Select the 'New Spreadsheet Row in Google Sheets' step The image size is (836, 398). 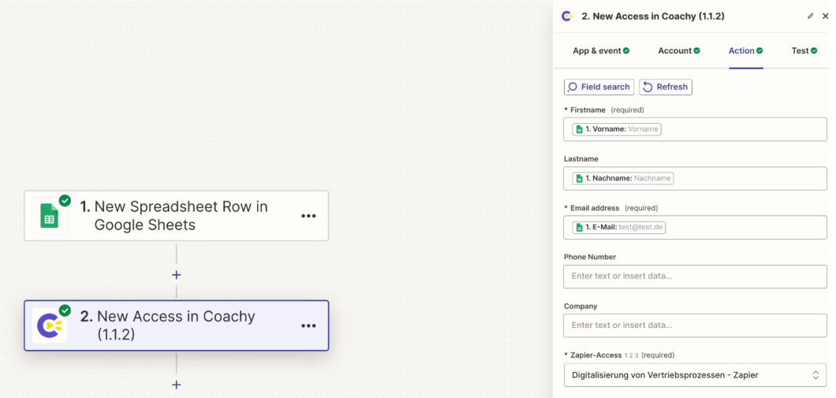(x=177, y=216)
